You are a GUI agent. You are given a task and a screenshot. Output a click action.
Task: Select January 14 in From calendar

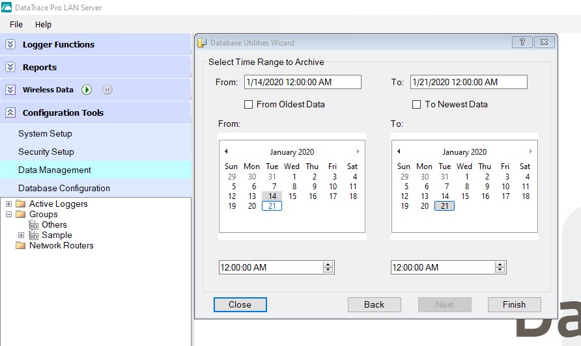272,196
